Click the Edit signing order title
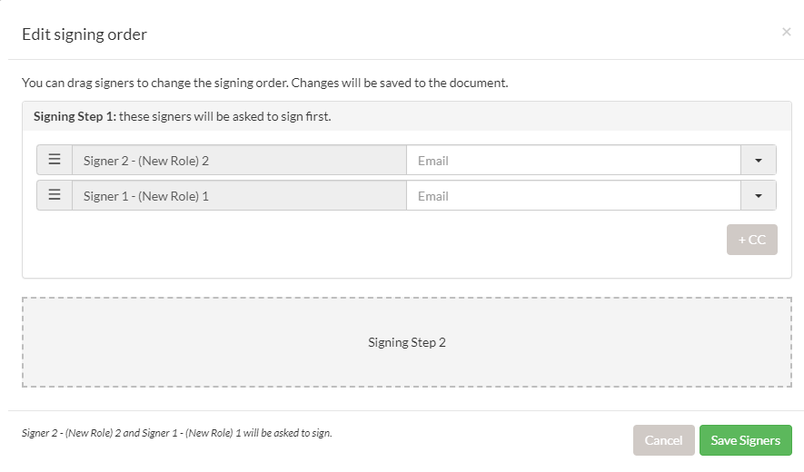This screenshot has width=804, height=472. pos(84,34)
